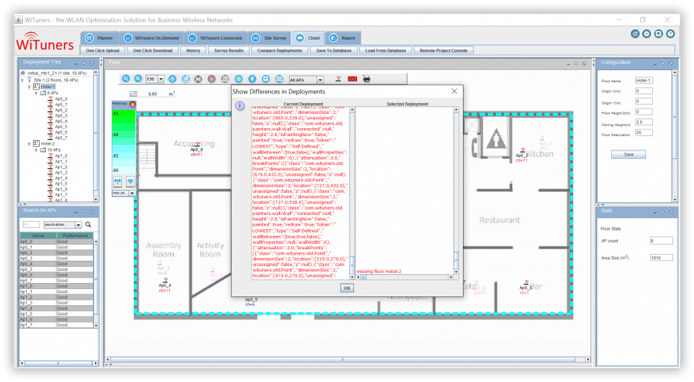Open the All APs filter dropdown
Viewport: 694px width, 382px height.
(320, 80)
